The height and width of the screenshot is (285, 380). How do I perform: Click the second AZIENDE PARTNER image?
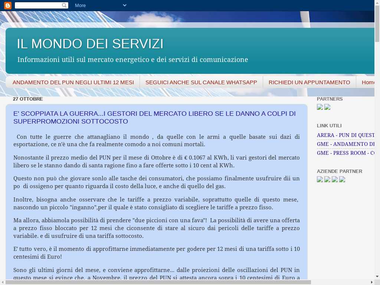click(327, 180)
